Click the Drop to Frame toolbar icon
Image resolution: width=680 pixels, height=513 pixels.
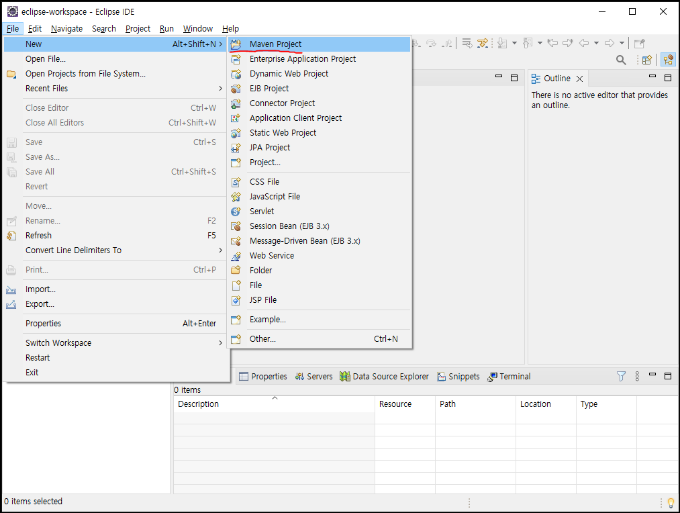(x=467, y=43)
